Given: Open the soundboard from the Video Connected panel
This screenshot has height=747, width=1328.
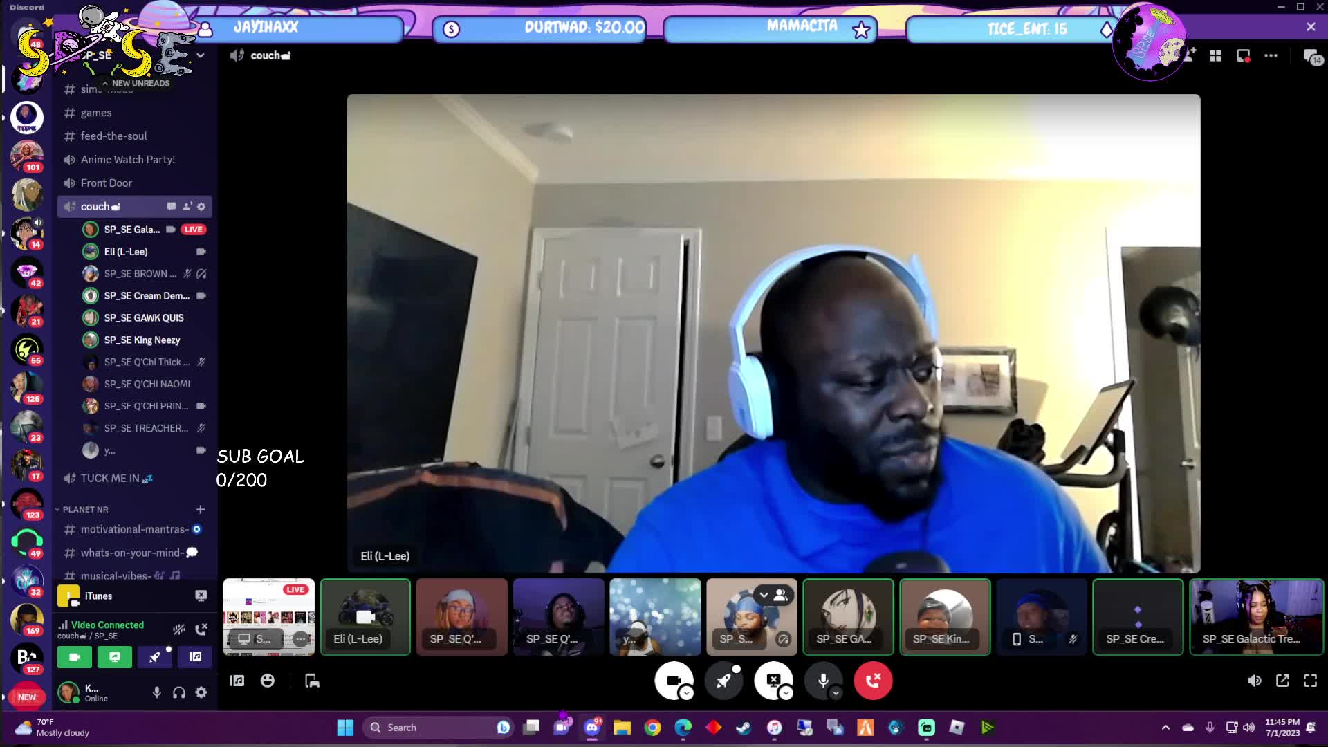Looking at the screenshot, I should point(196,656).
